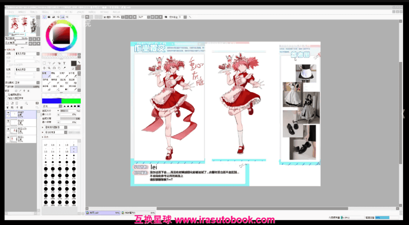Show the RGB slider panel icon
This screenshot has height=225, width=409.
49,17
